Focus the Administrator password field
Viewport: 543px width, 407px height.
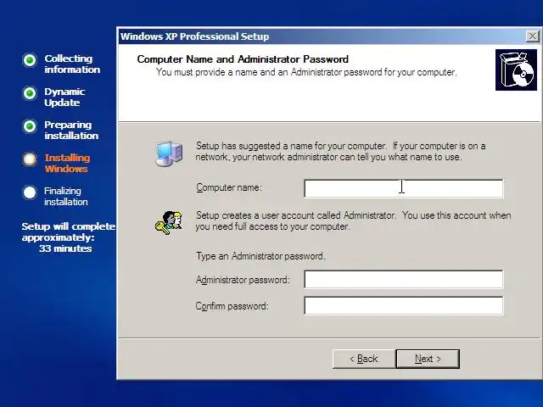(404, 279)
